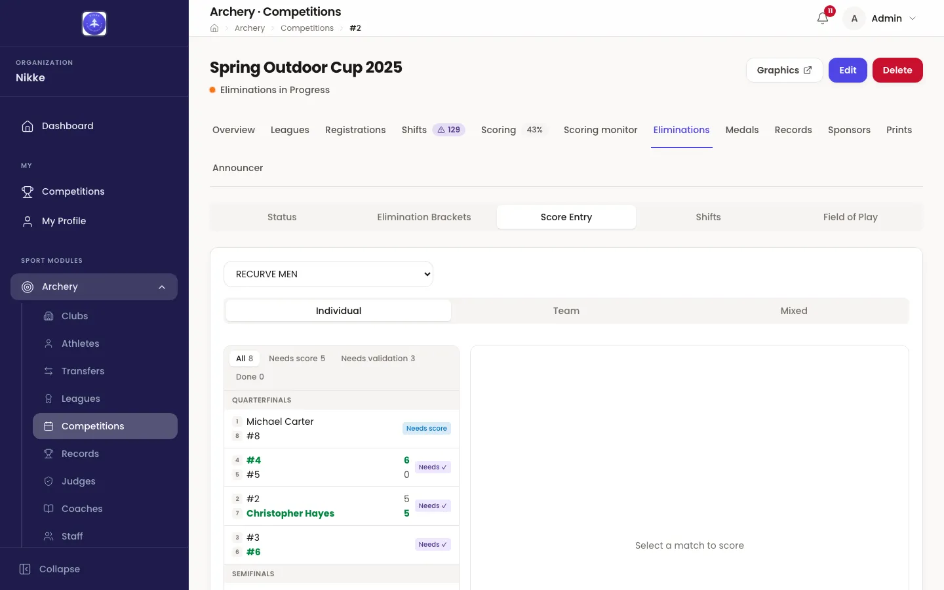This screenshot has height=590, width=944.
Task: Click the Transfers arrows icon
Action: (49, 371)
